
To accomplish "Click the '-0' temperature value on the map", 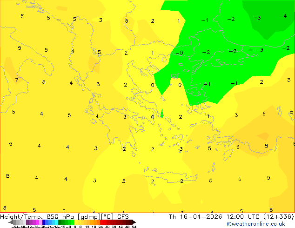I will [179, 53].
